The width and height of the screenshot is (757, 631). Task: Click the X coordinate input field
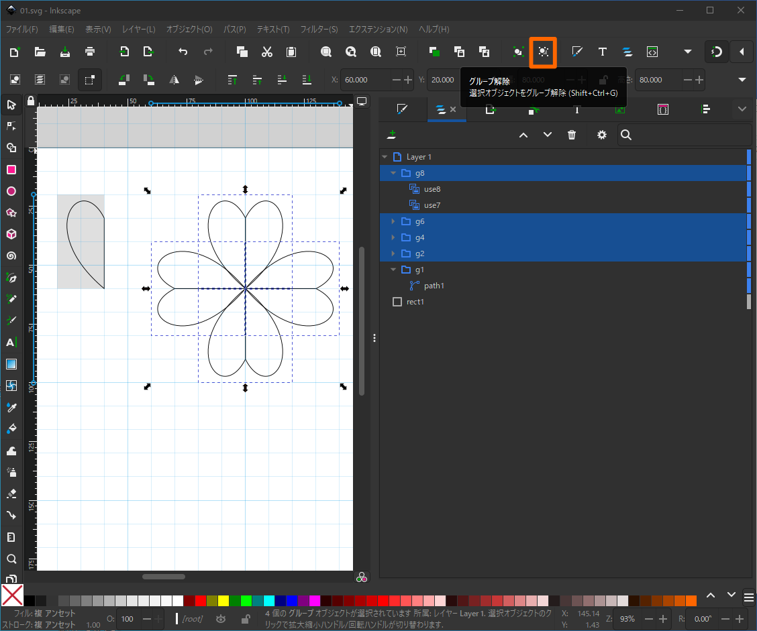pyautogui.click(x=366, y=80)
